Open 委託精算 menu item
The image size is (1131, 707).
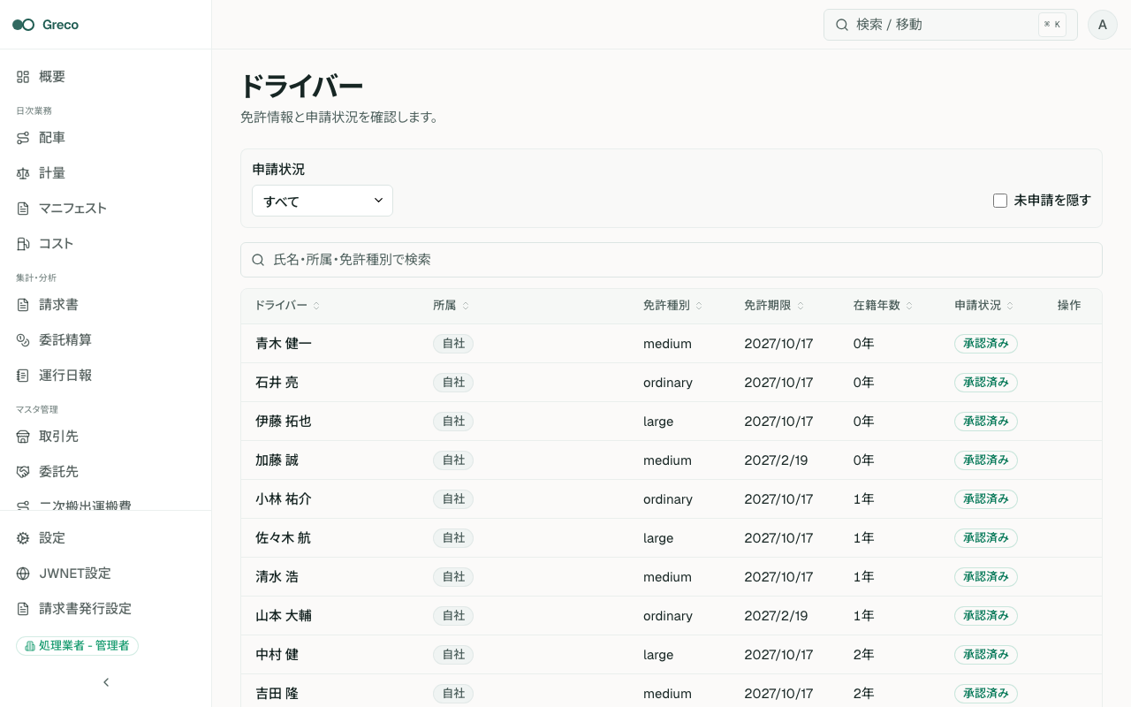[106, 340]
